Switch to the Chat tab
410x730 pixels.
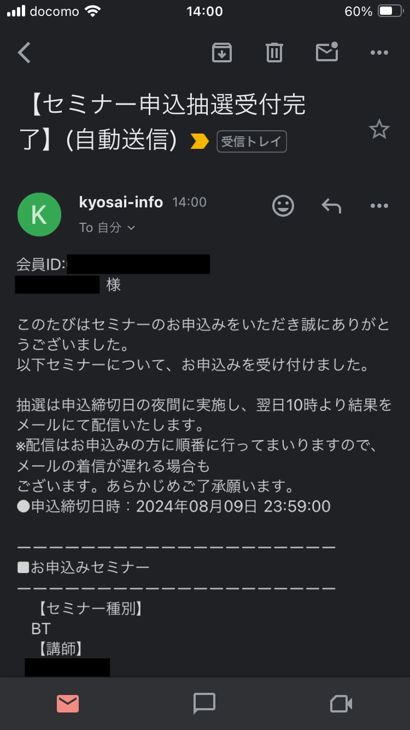click(204, 704)
